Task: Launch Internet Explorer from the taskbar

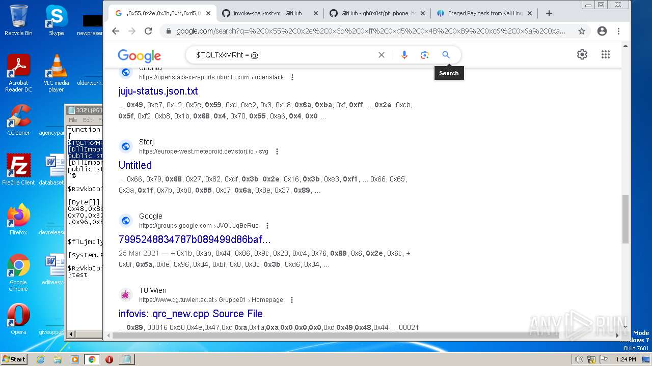Action: click(x=41, y=359)
